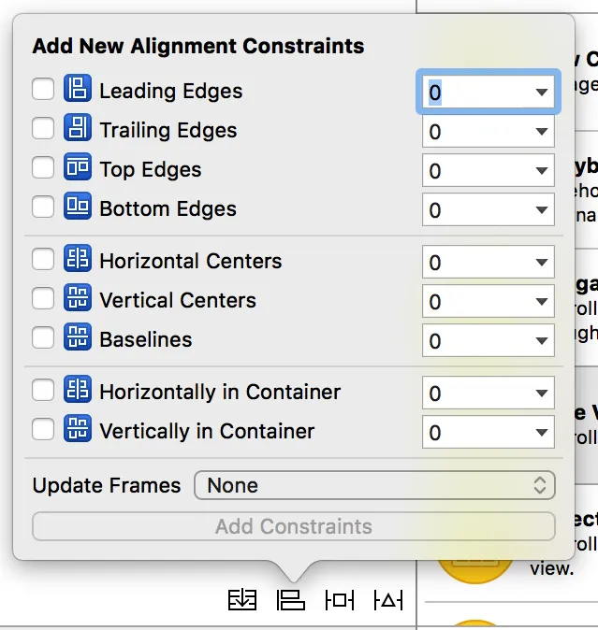Image resolution: width=598 pixels, height=630 pixels.
Task: Click the Vertically in Container icon
Action: pos(77,431)
